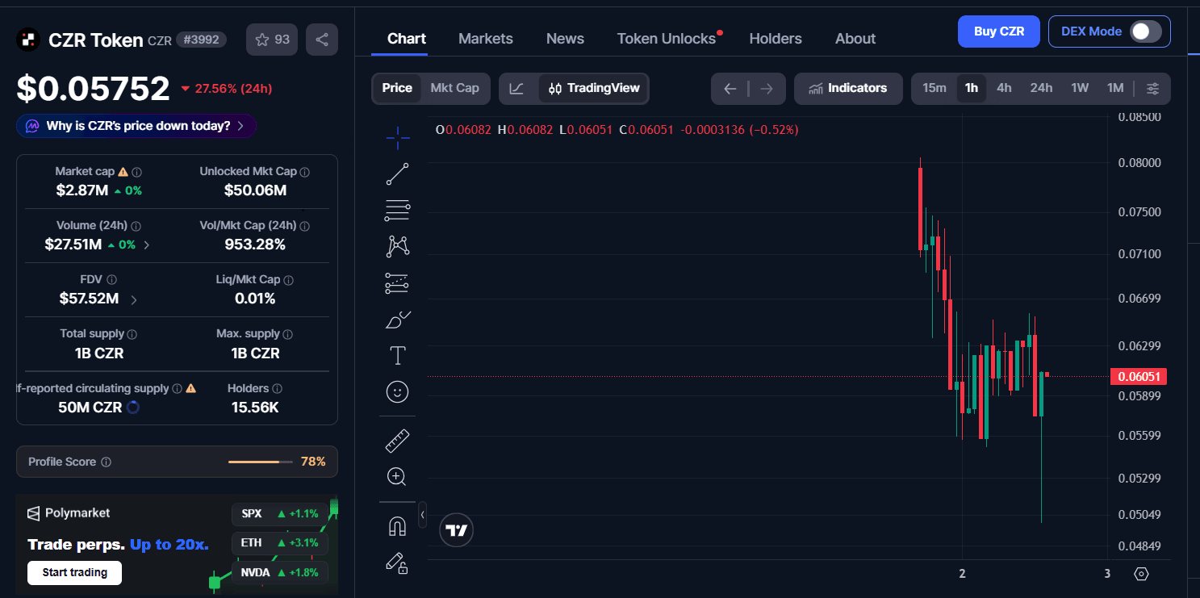Set chart interval to 1W
Screen dimensions: 1200x598
click(1080, 89)
